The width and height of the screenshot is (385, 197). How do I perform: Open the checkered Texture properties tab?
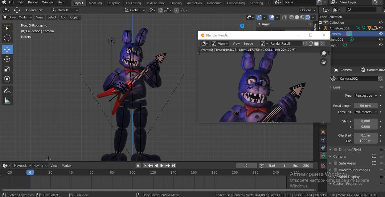(323, 166)
